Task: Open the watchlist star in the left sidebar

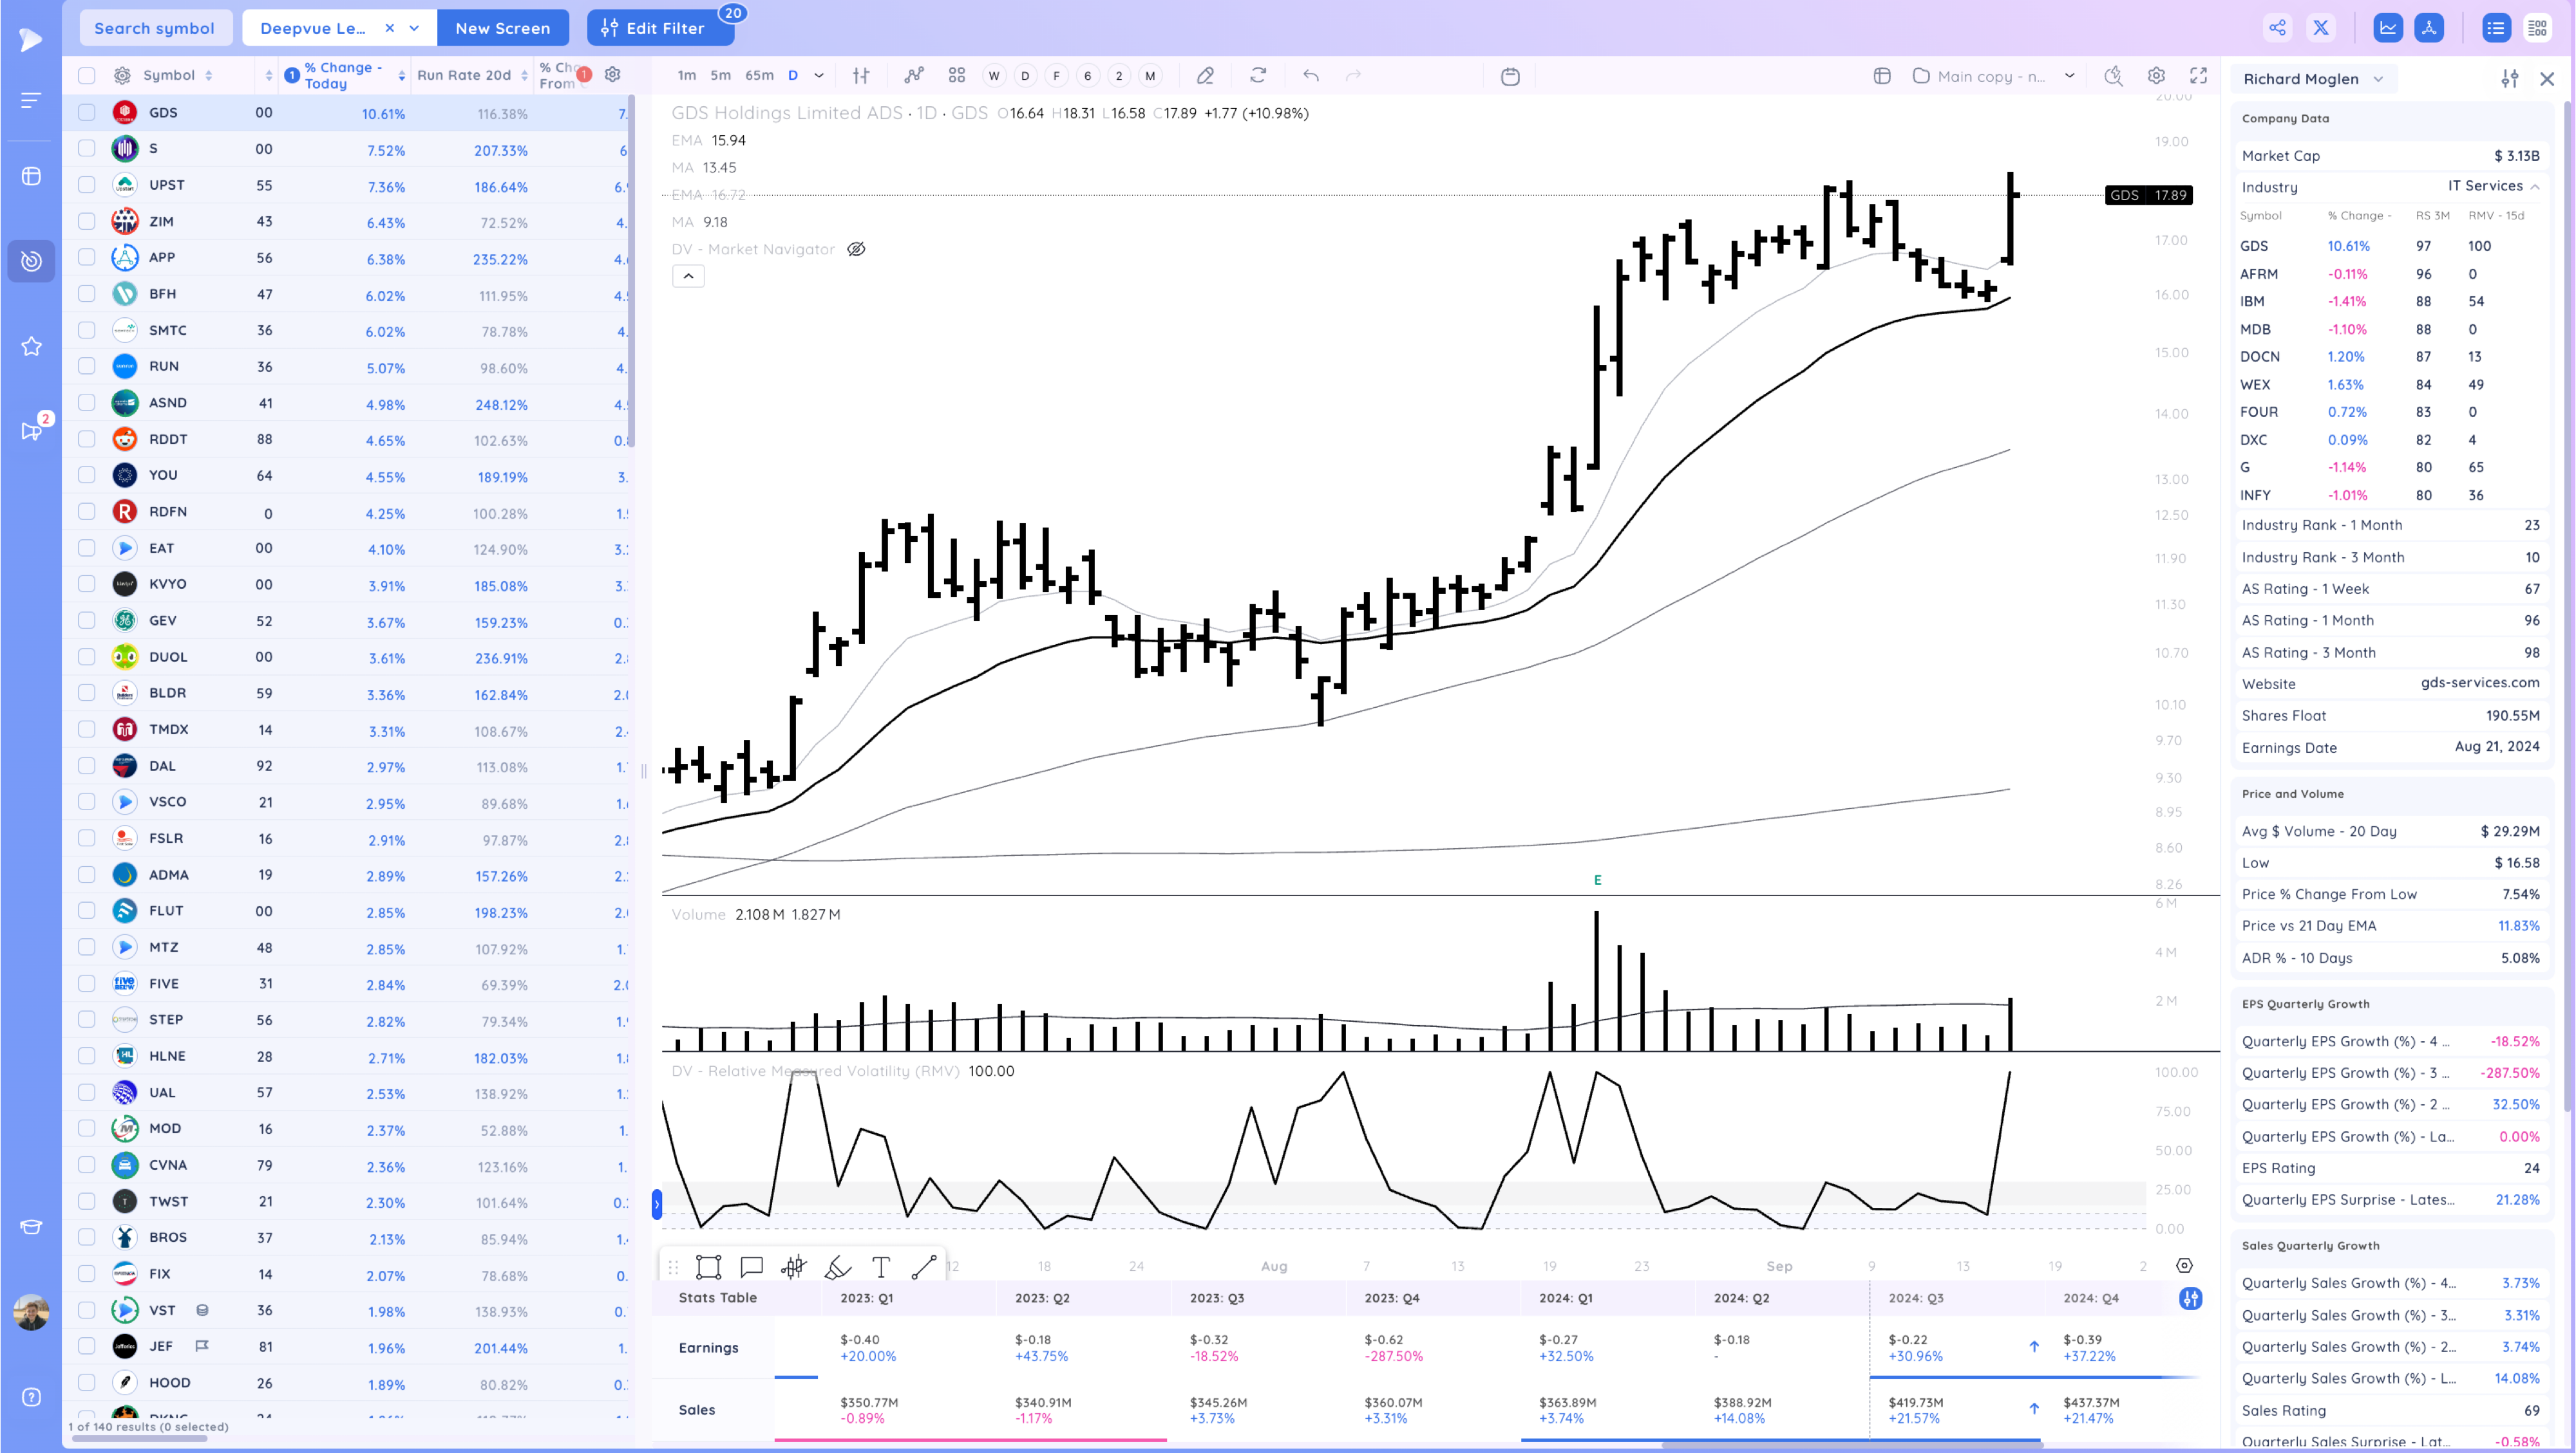Action: 31,346
